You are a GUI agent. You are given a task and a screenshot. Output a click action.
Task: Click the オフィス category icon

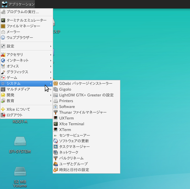pyautogui.click(x=3, y=66)
